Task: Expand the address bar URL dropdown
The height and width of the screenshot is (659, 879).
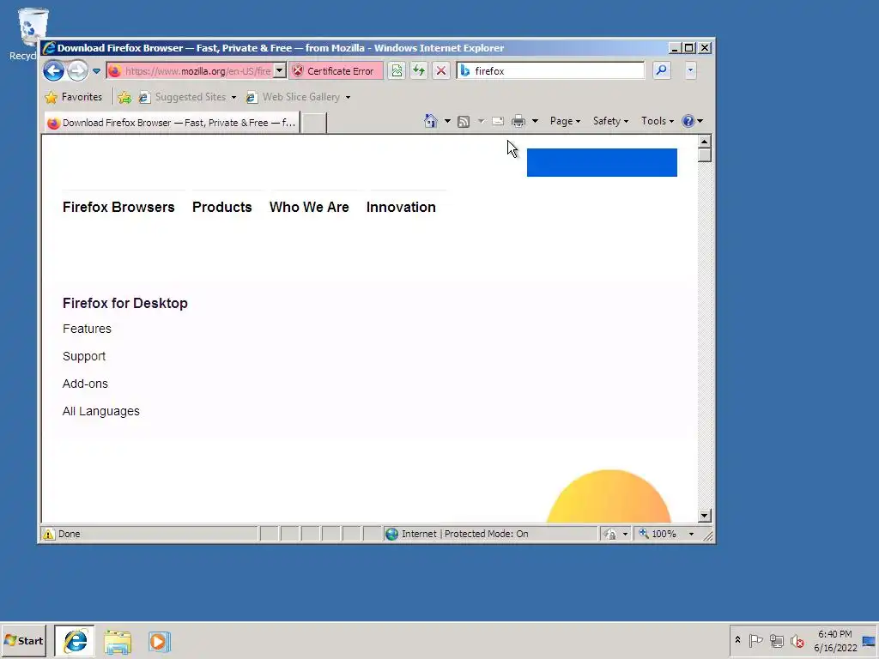Action: [x=279, y=71]
